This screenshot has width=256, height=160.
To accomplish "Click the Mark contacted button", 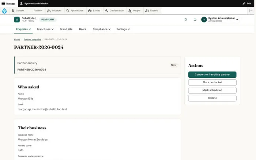I will pos(212,83).
